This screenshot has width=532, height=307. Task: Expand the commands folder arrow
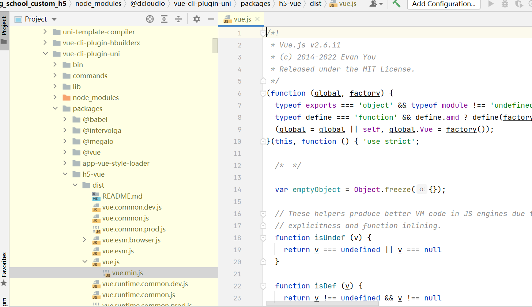[x=55, y=76]
